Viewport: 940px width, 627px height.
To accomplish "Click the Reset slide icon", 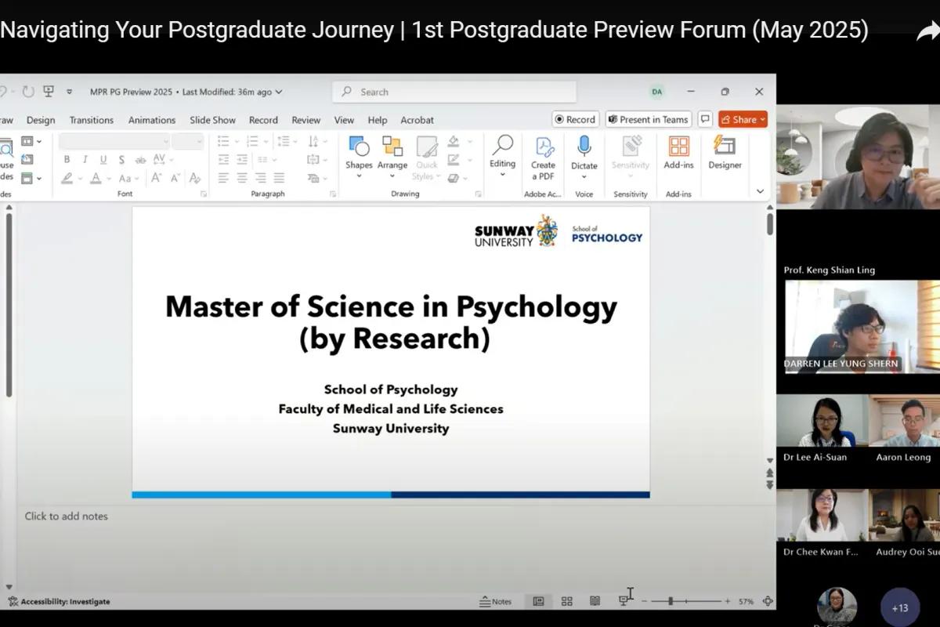I will (x=27, y=159).
